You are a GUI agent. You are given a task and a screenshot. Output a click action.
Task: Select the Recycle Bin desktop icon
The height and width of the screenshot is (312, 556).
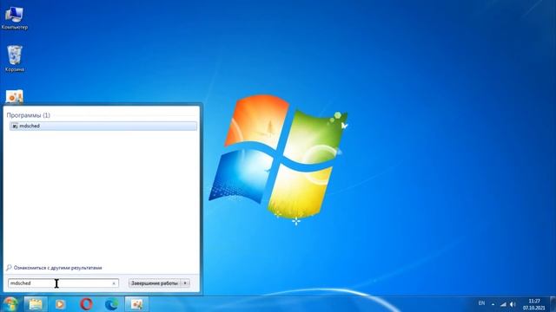click(x=15, y=58)
